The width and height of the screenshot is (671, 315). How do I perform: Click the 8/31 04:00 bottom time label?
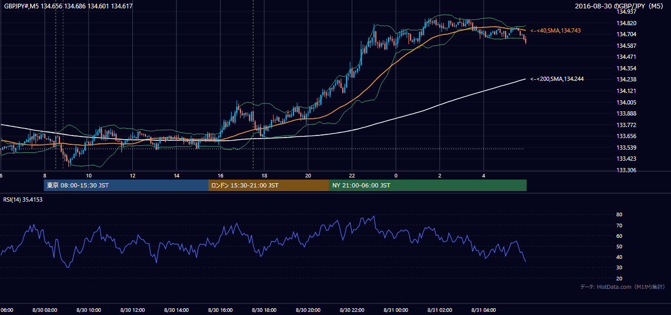(x=484, y=310)
